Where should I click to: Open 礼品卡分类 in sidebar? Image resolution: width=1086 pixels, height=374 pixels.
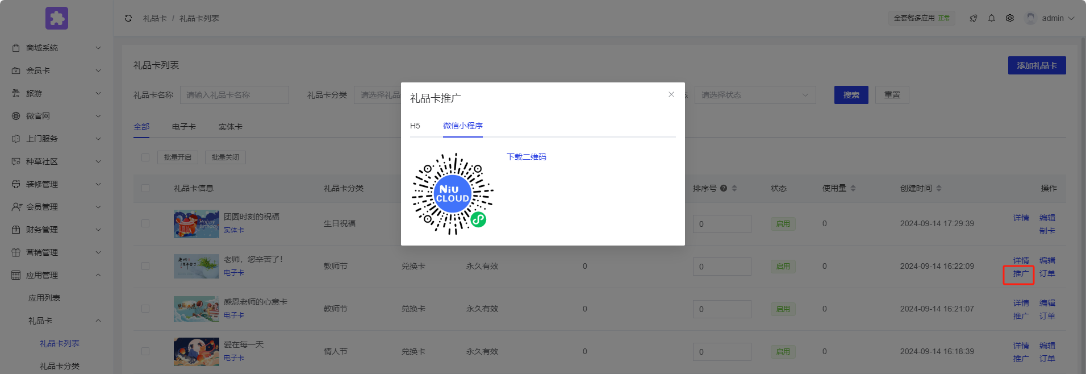(60, 366)
